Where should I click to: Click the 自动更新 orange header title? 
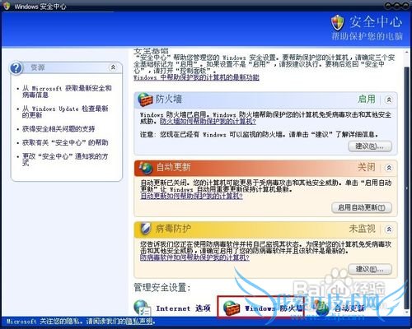(173, 167)
